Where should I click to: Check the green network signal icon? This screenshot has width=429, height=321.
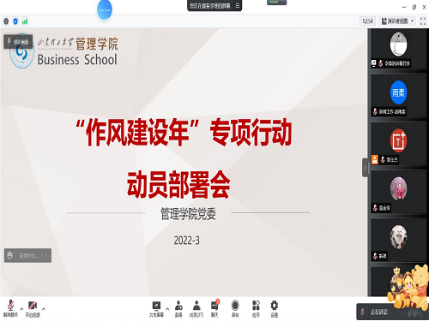(25, 21)
